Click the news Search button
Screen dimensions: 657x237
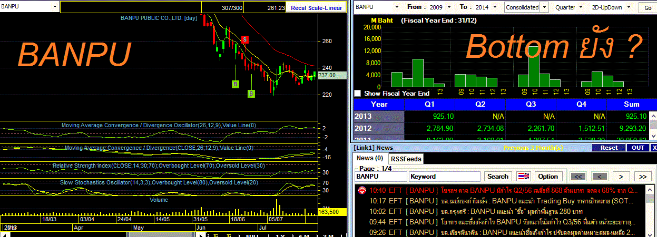498,176
